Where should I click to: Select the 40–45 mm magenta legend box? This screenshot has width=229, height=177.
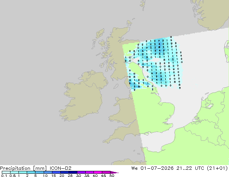pos(98,172)
